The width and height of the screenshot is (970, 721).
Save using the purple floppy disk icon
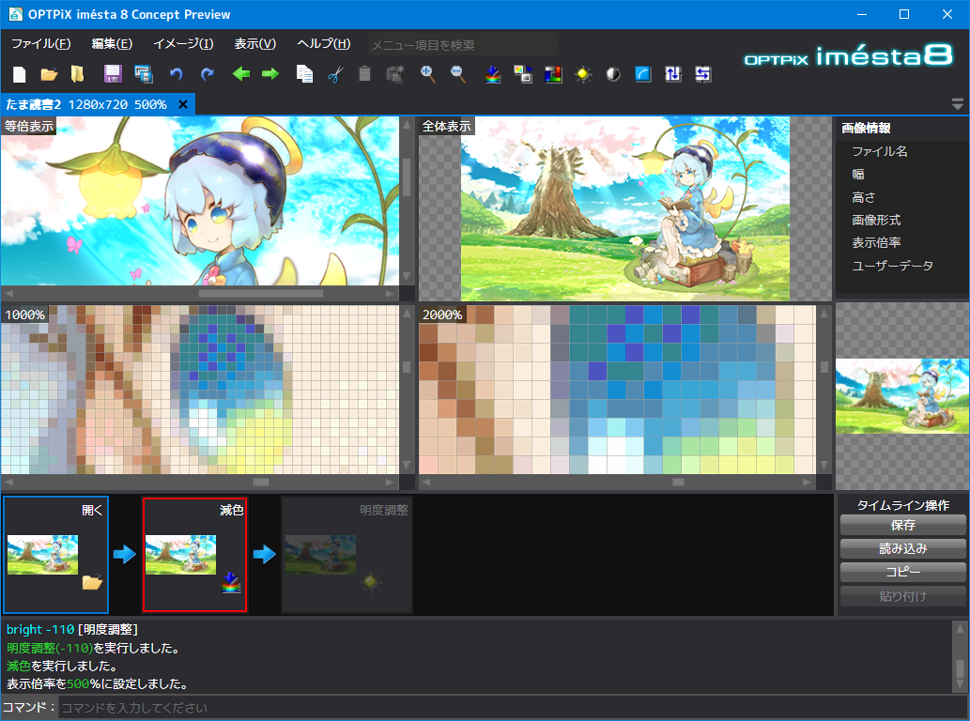click(x=113, y=74)
